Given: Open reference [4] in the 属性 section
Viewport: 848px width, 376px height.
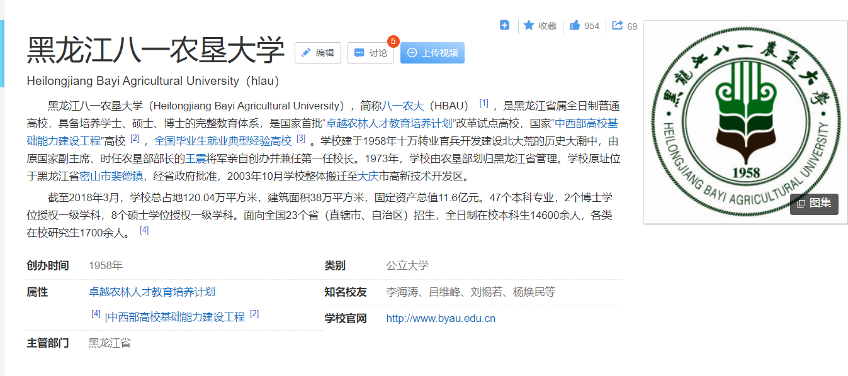Looking at the screenshot, I should 96,313.
